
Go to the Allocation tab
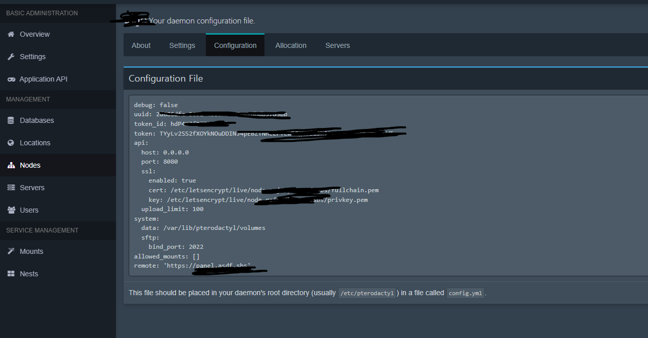pos(291,45)
